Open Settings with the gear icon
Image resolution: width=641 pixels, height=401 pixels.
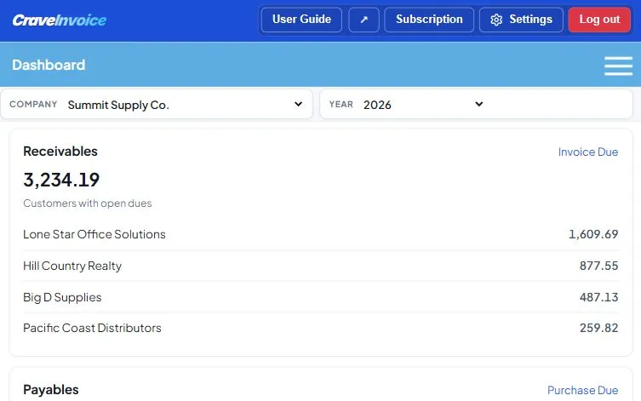click(521, 20)
